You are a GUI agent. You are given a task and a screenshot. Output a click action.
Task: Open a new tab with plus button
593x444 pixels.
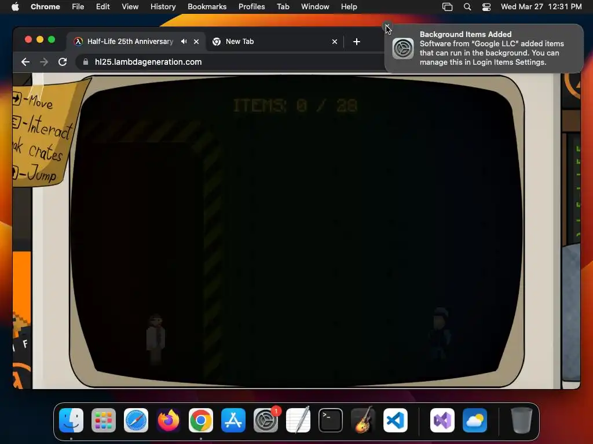(357, 42)
